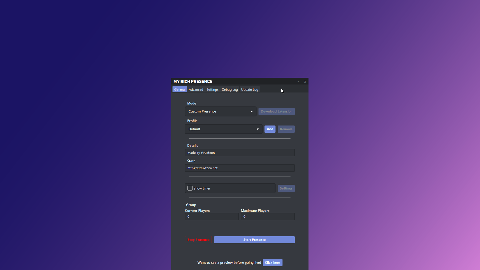The image size is (480, 270).
Task: Add a new profile
Action: 270,129
